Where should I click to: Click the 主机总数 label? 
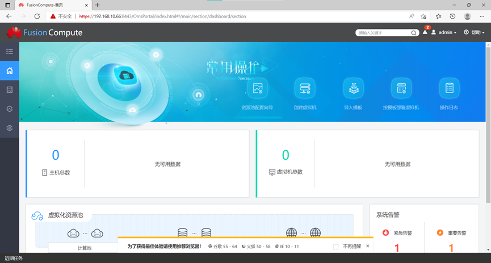(x=60, y=173)
